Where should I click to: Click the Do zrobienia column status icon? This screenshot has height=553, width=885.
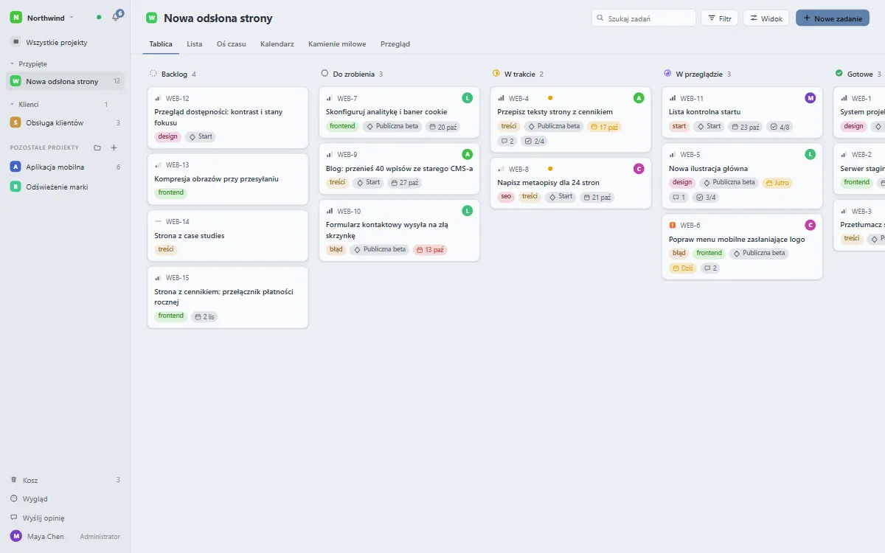point(324,74)
